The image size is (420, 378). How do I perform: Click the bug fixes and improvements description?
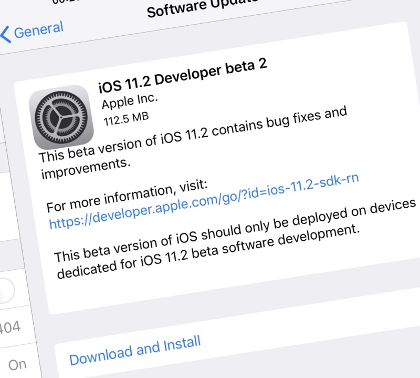(x=193, y=142)
